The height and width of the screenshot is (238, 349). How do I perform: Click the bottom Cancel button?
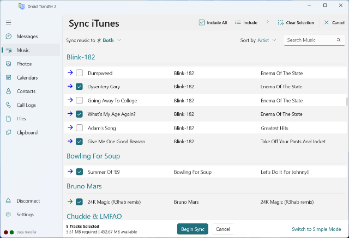[x=223, y=229]
